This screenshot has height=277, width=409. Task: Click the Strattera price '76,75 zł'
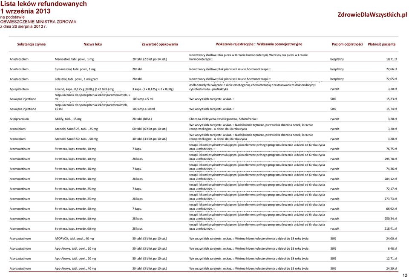pos(391,149)
